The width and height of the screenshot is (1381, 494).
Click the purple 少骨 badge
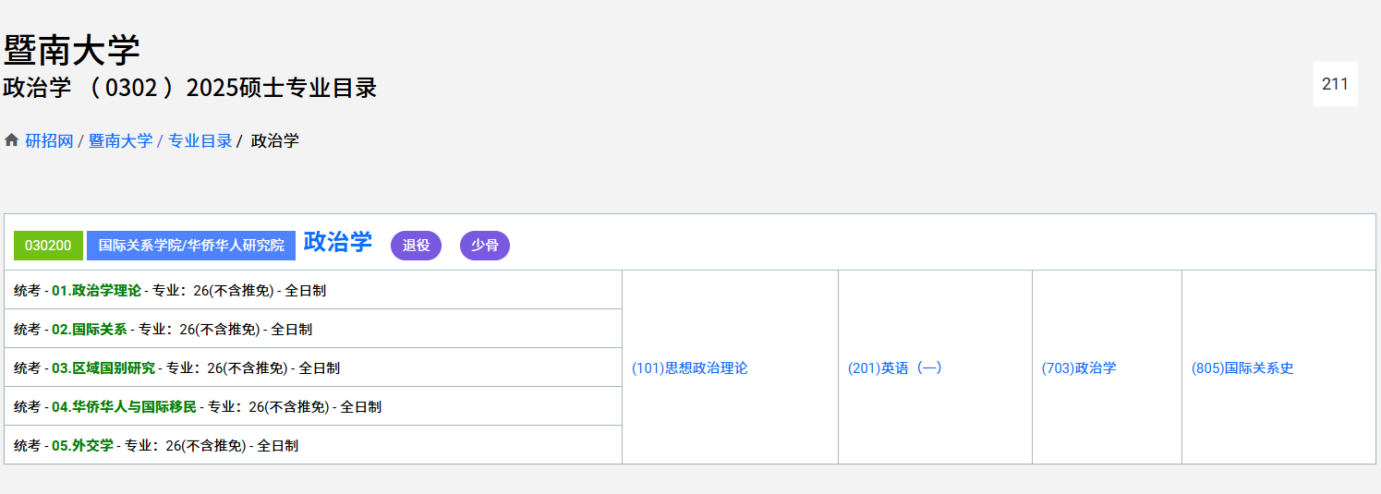484,246
